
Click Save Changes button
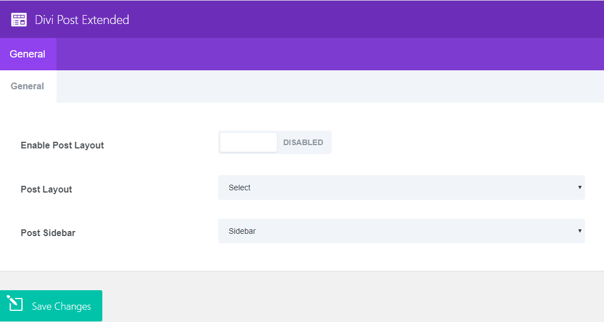(x=51, y=306)
